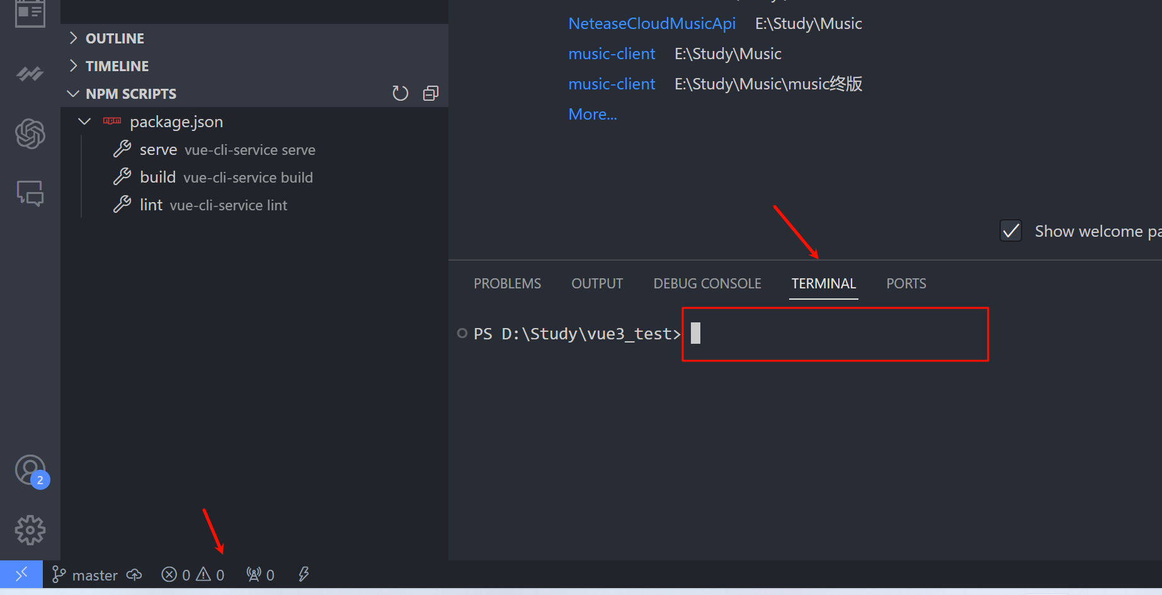This screenshot has width=1162, height=595.
Task: Switch to the DEBUG CONSOLE tab
Action: click(x=707, y=283)
